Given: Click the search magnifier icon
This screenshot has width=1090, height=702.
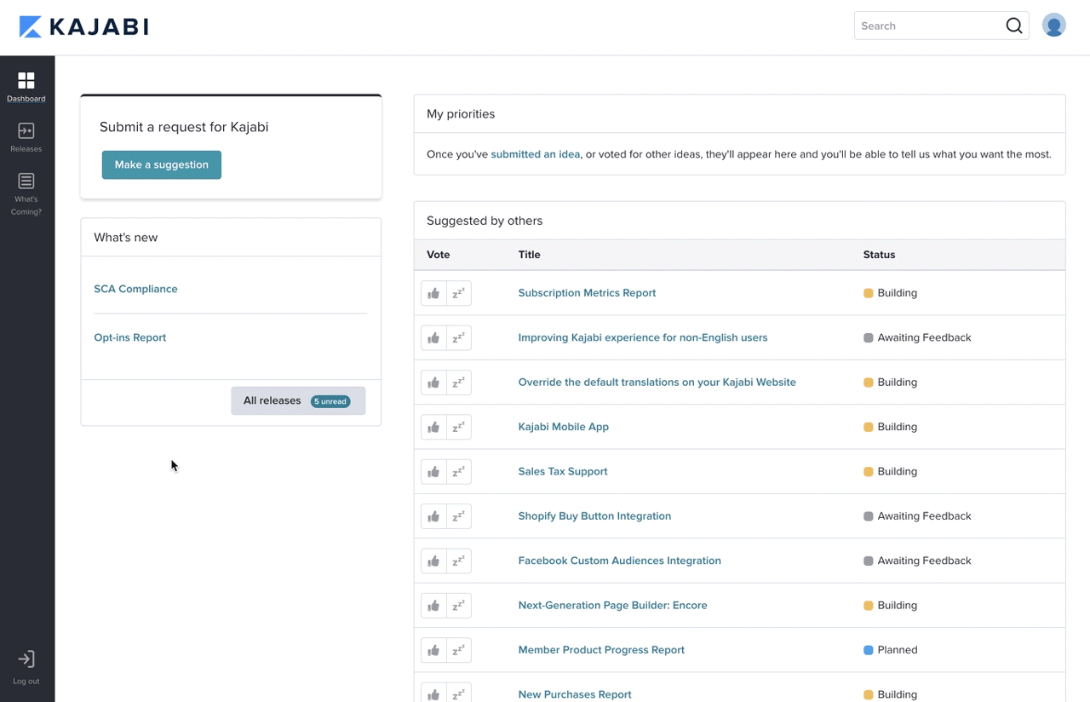Looking at the screenshot, I should (x=1013, y=26).
